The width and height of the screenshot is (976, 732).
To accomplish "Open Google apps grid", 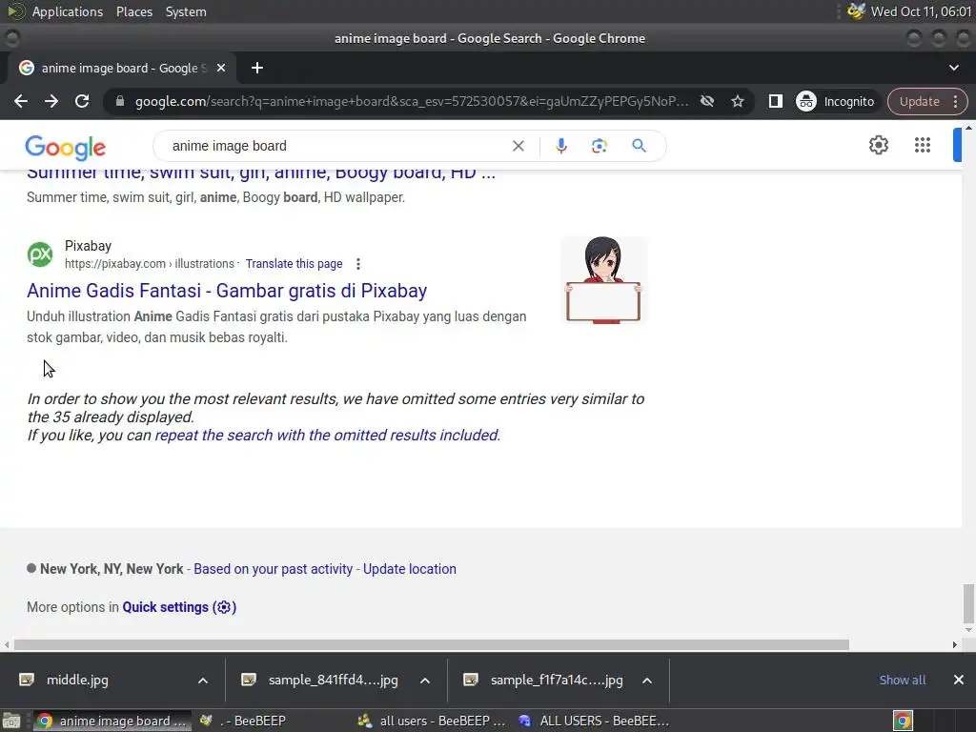I will click(923, 145).
